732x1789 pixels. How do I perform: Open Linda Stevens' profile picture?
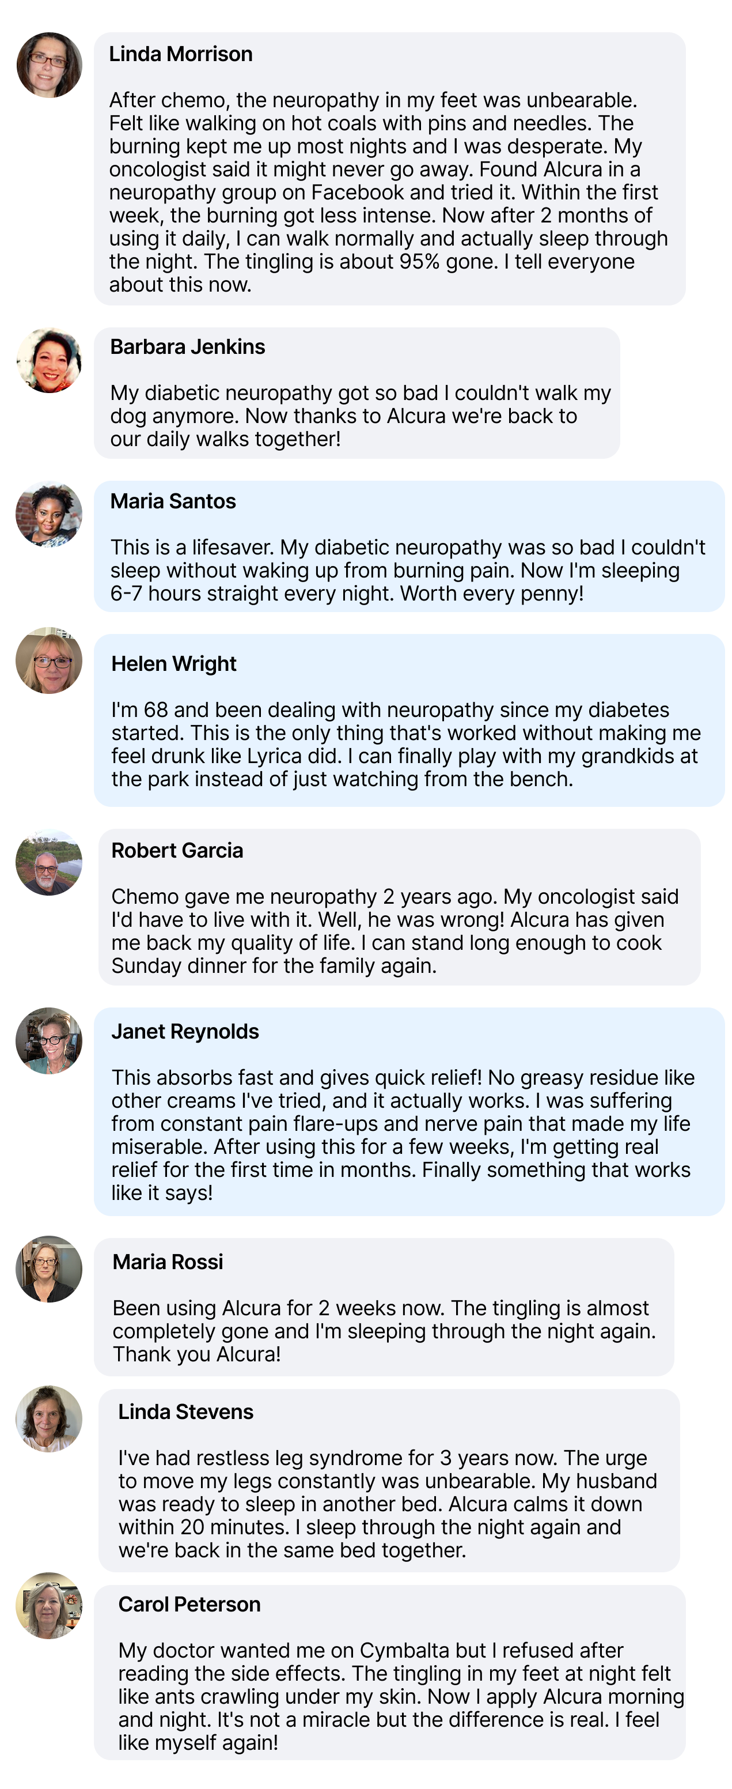click(50, 1419)
